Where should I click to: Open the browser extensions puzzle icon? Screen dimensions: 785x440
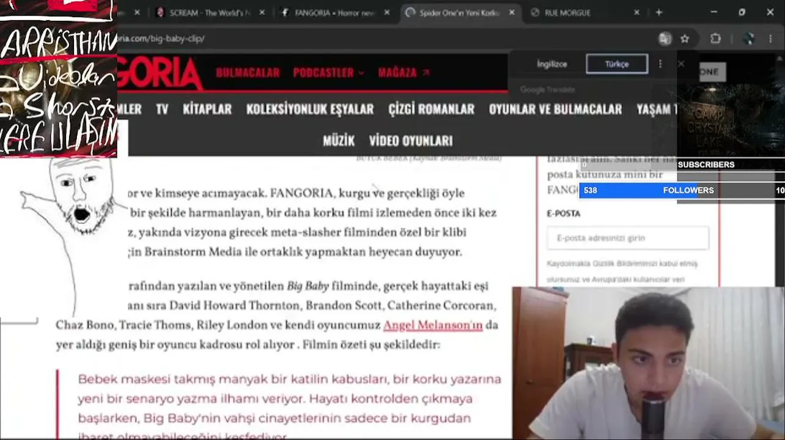tap(715, 38)
